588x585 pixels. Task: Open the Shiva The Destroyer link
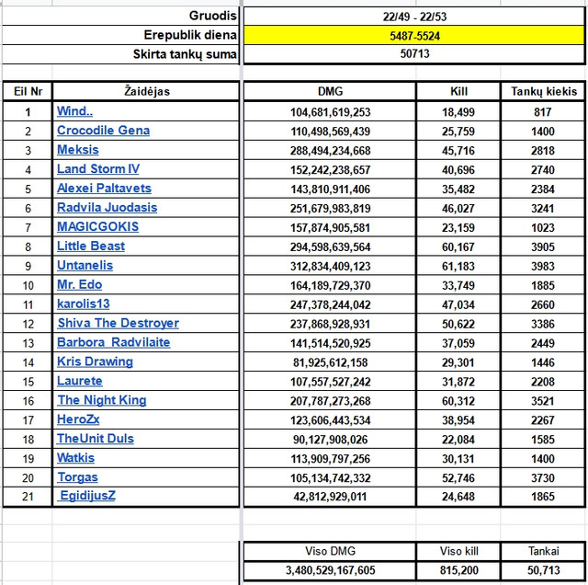coord(119,323)
